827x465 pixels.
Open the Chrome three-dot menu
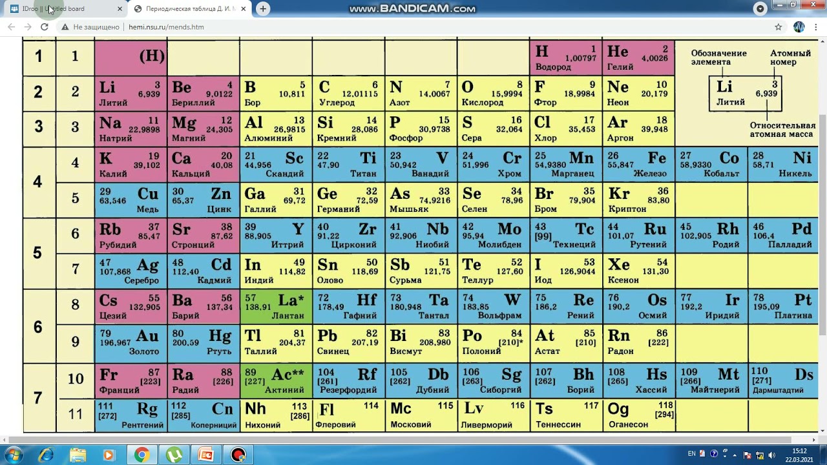point(817,27)
